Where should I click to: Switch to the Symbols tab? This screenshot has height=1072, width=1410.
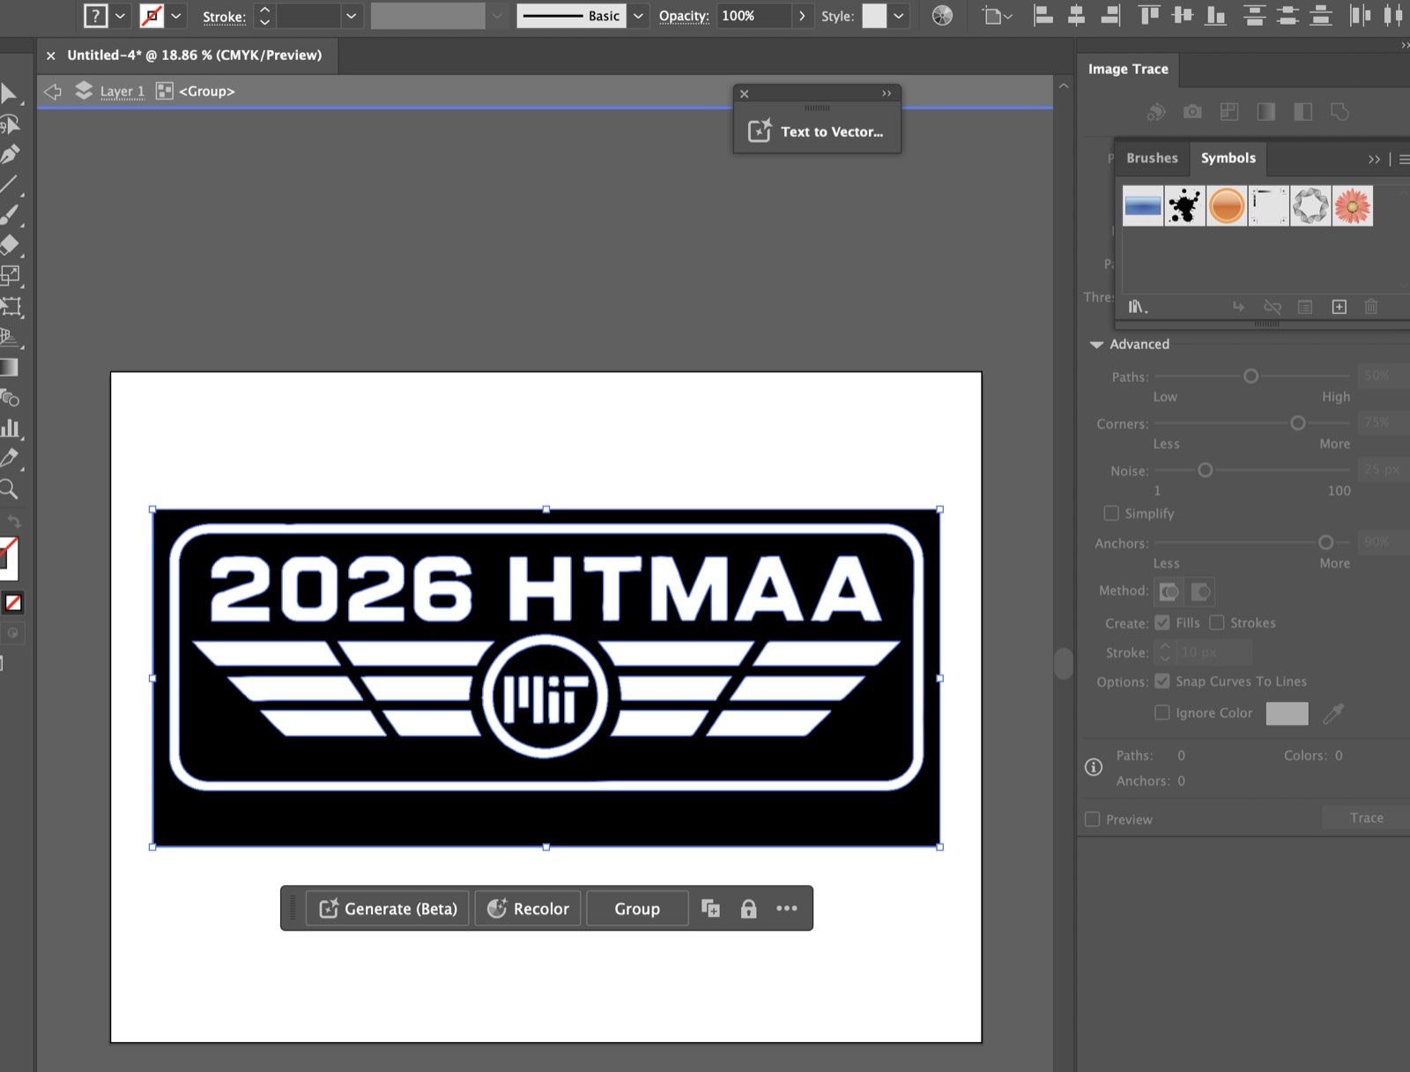pos(1228,158)
